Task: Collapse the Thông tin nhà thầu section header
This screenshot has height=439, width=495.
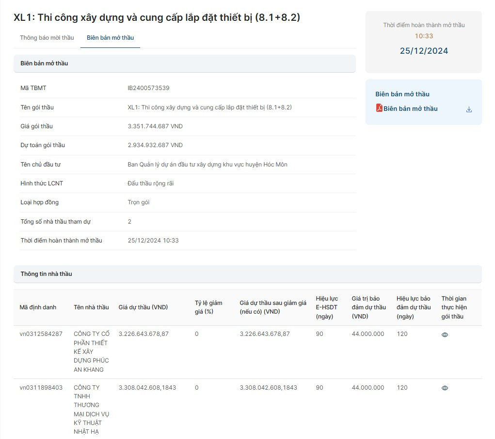Action: coord(247,274)
